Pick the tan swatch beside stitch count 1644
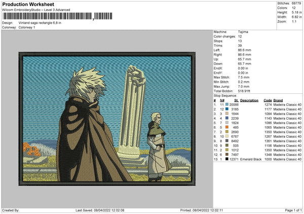The height and width of the screenshot is (214, 304). [x=227, y=114]
